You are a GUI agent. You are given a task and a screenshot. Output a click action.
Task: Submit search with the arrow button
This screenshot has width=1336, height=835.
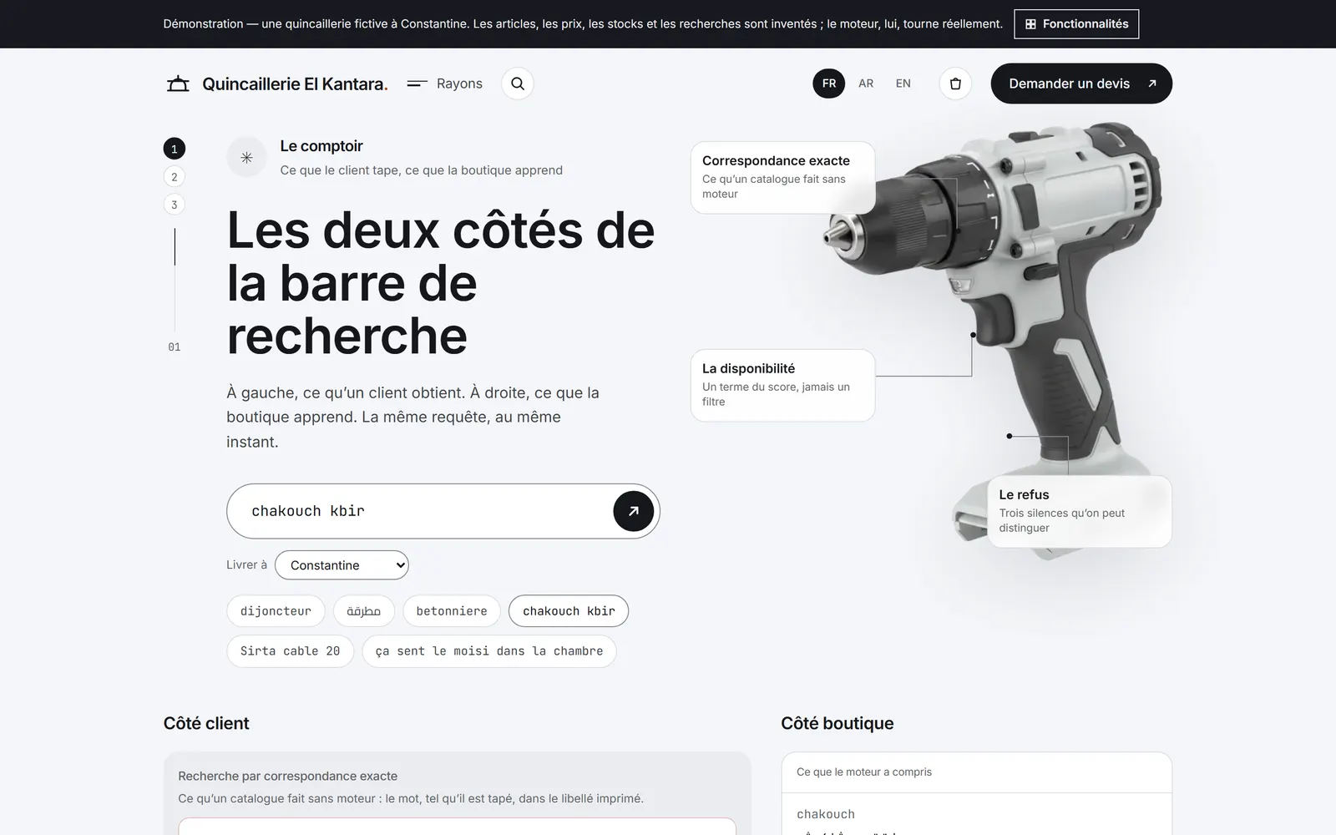click(x=634, y=511)
